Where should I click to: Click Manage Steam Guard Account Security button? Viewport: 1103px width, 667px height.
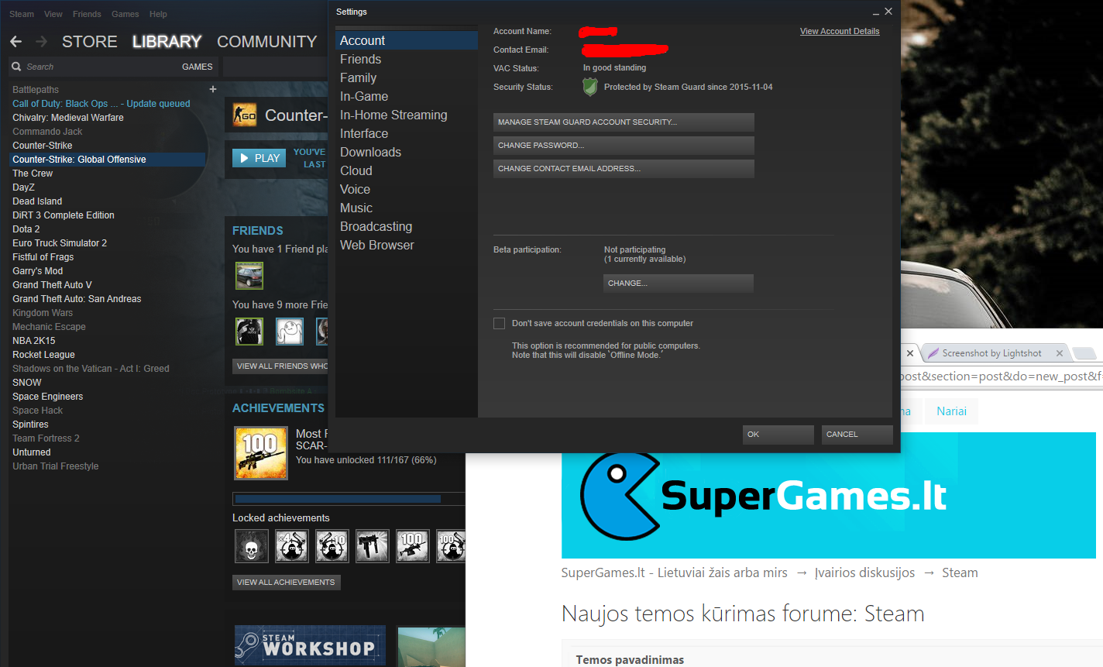624,122
